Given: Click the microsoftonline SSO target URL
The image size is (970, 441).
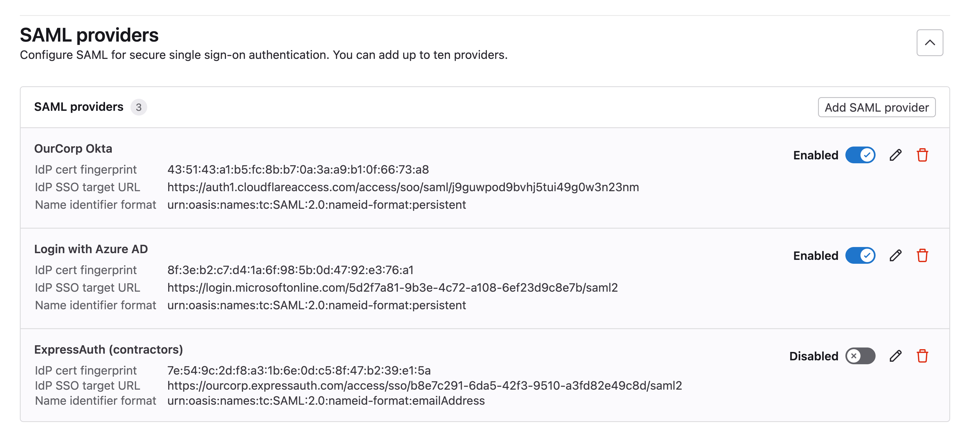Looking at the screenshot, I should 392,287.
